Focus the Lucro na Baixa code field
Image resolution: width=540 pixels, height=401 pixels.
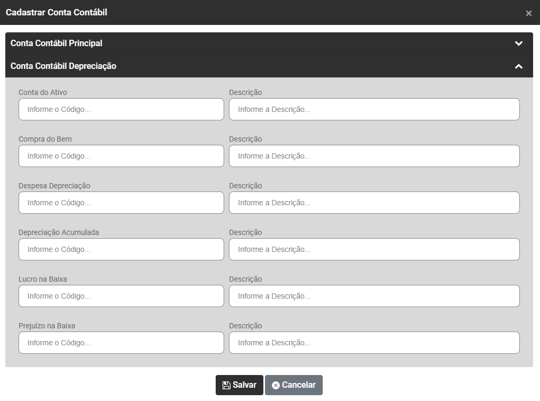[x=121, y=296]
